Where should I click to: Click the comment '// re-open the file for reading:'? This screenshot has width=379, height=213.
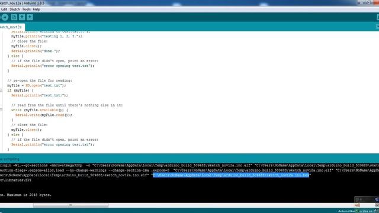[40, 80]
